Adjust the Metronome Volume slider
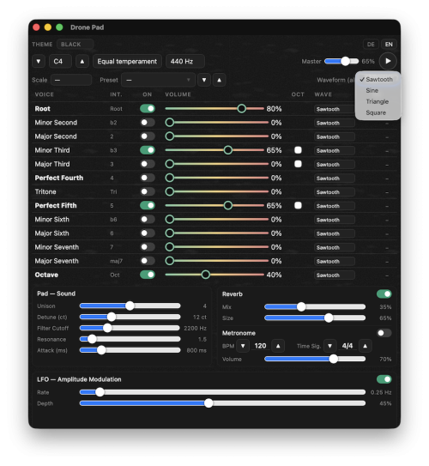The width and height of the screenshot is (429, 466). pyautogui.click(x=315, y=359)
